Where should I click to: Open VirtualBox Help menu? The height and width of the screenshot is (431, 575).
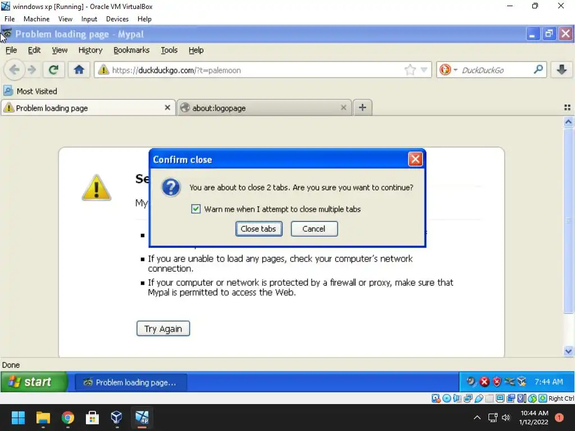[x=144, y=19]
